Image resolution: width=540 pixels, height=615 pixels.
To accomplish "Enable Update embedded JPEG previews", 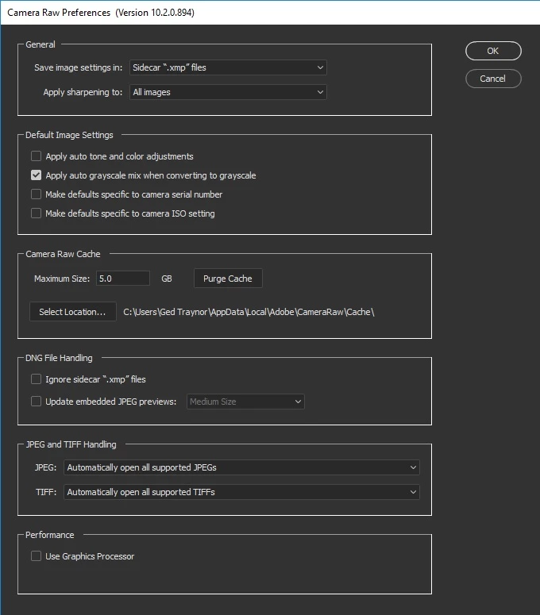I will click(36, 402).
